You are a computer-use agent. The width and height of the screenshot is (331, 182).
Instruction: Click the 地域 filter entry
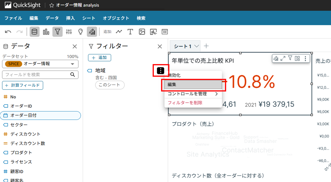(x=100, y=70)
